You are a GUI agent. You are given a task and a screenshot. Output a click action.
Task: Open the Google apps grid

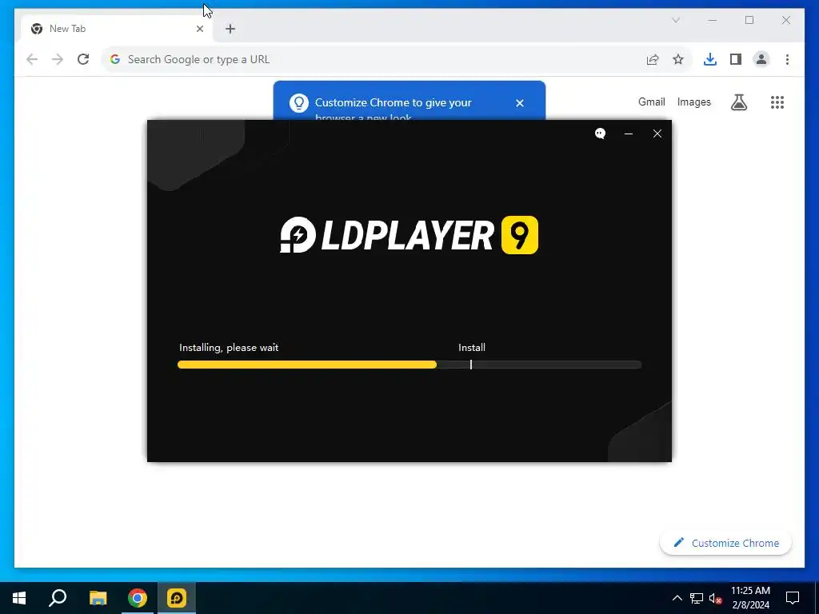pyautogui.click(x=777, y=102)
